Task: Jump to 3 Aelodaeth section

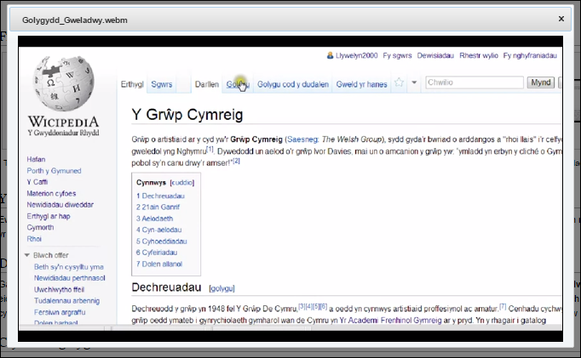Action: [x=154, y=219]
